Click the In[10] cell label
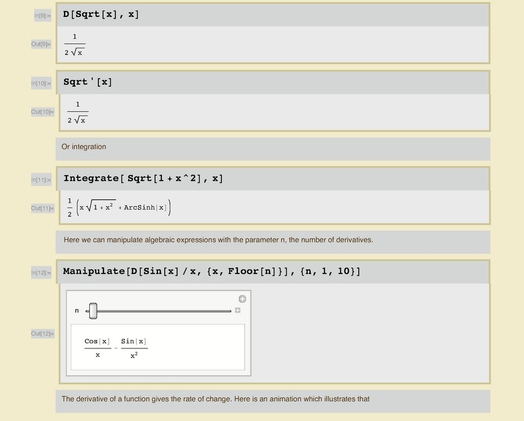This screenshot has height=421, width=524. (x=41, y=84)
